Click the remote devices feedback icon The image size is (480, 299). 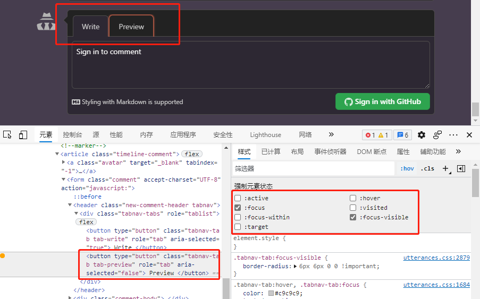coord(437,135)
